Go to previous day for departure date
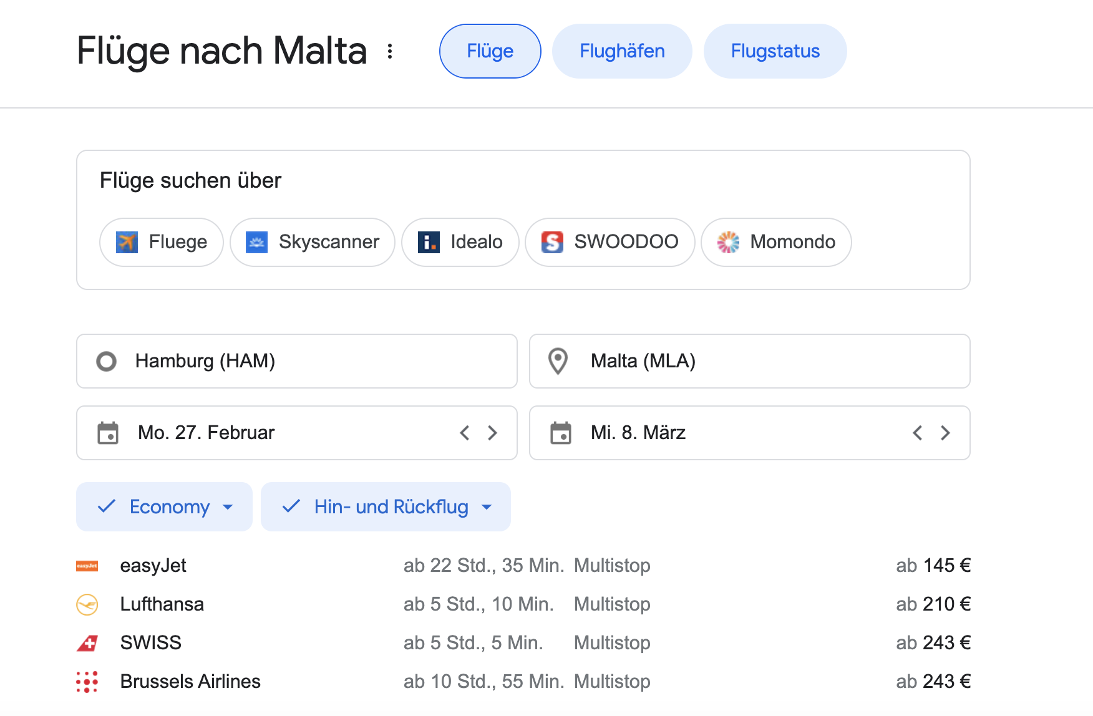The image size is (1093, 716). (x=464, y=433)
